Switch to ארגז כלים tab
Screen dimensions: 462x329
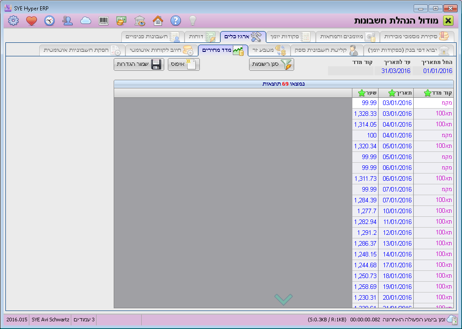tap(243, 37)
